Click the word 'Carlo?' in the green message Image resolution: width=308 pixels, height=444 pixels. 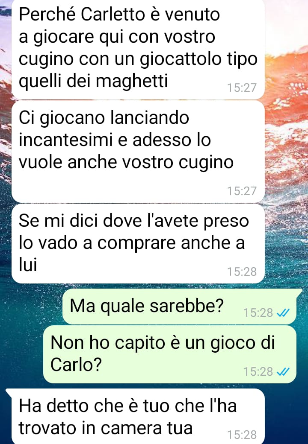click(76, 364)
